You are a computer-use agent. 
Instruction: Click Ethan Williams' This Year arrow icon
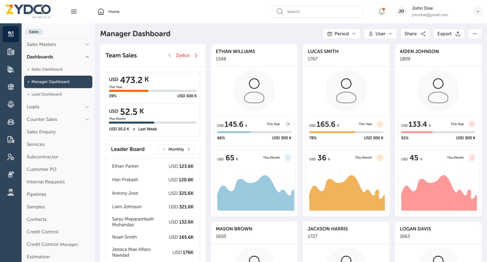tap(288, 124)
